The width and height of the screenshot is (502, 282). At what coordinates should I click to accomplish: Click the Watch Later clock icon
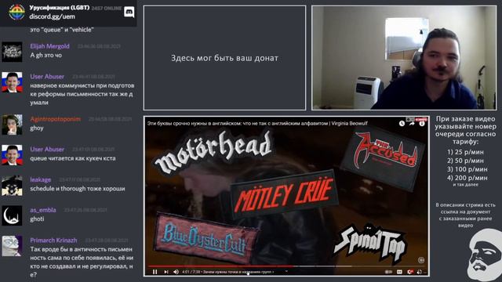[402, 124]
